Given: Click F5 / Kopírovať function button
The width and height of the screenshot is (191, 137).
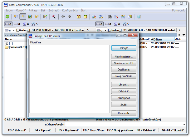Looking at the screenshot, I should [x=68, y=130].
